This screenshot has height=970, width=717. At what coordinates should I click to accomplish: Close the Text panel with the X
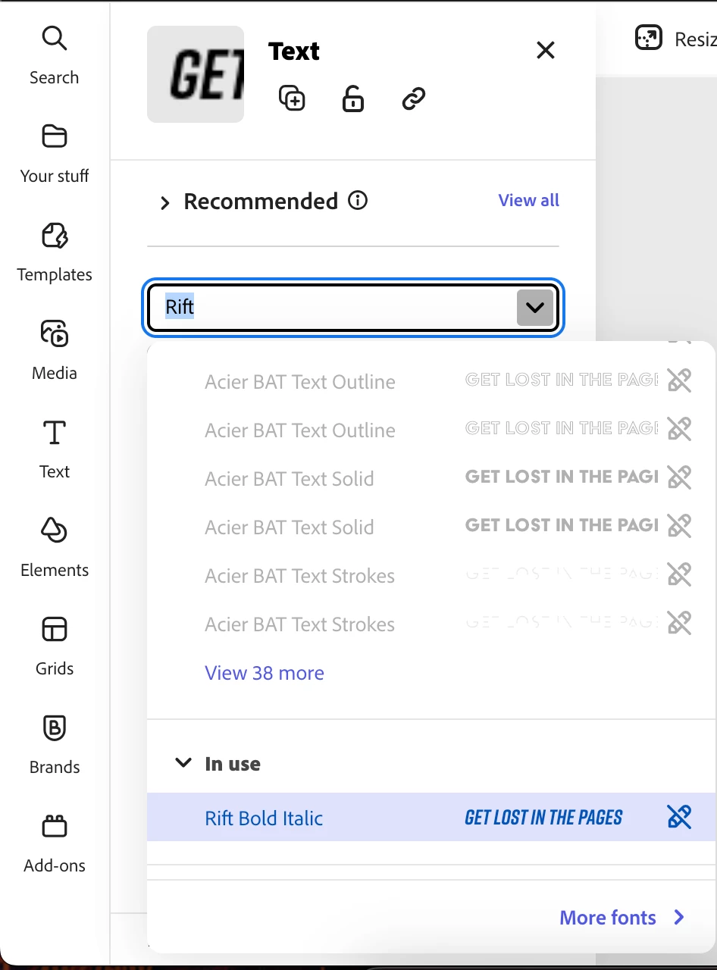pyautogui.click(x=546, y=50)
